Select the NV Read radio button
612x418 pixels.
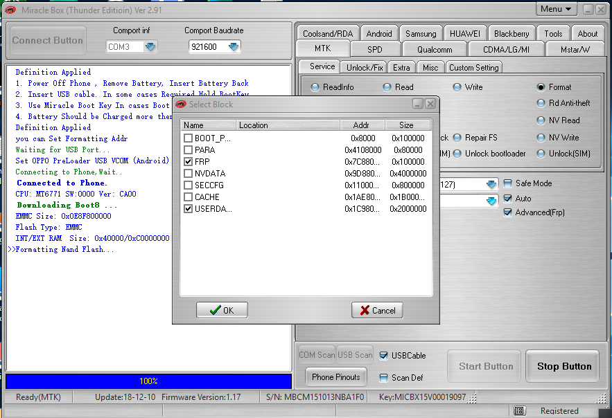coord(541,120)
